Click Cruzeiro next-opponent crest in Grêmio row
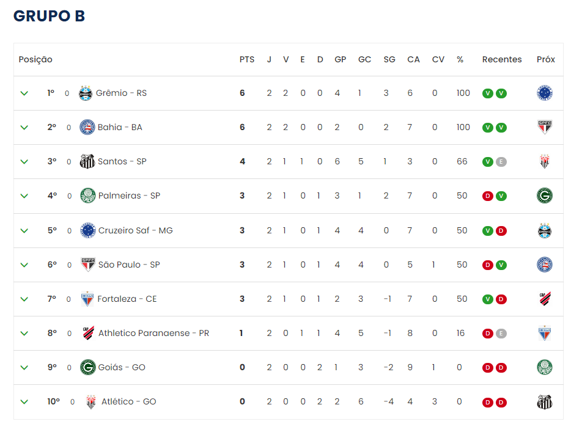Viewport: 571px width, 435px height. click(x=545, y=93)
